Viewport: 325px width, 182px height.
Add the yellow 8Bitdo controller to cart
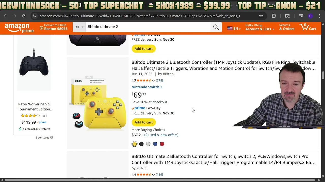[143, 122]
